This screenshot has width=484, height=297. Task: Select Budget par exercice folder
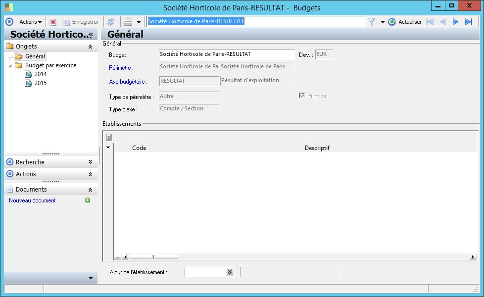[x=50, y=65]
